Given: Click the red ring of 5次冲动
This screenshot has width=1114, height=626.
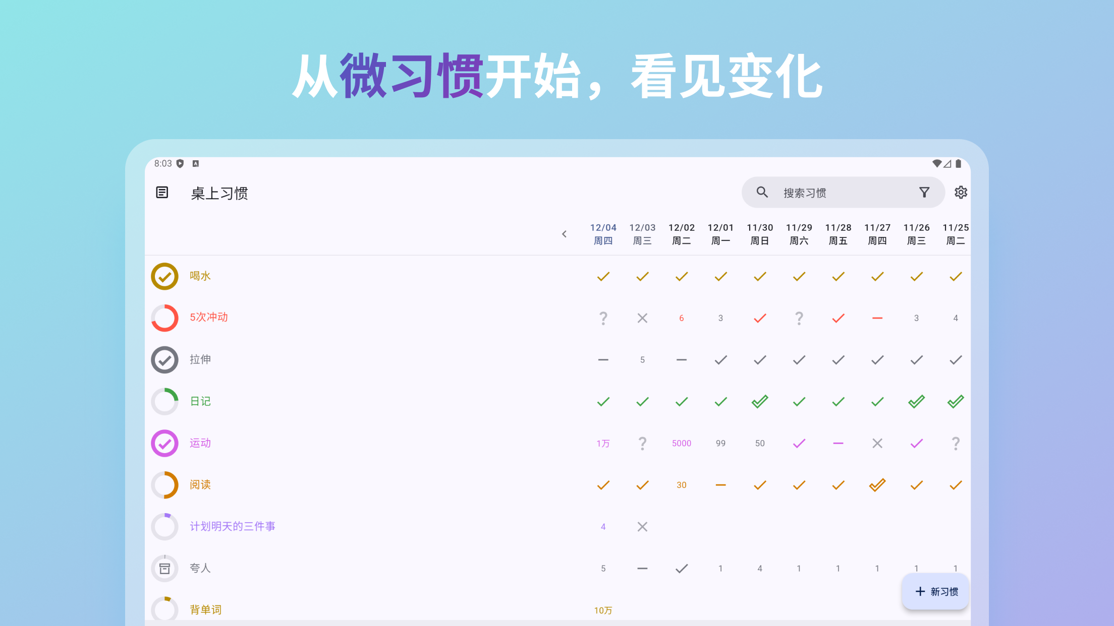Looking at the screenshot, I should point(164,318).
